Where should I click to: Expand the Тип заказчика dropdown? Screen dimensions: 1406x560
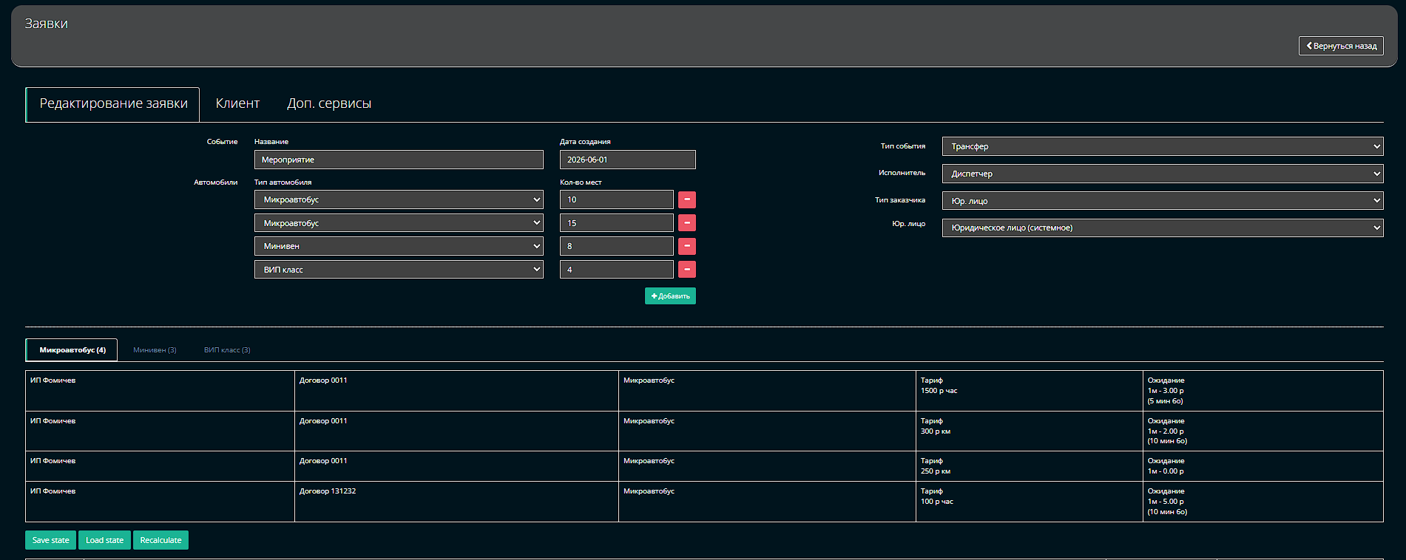(1163, 201)
